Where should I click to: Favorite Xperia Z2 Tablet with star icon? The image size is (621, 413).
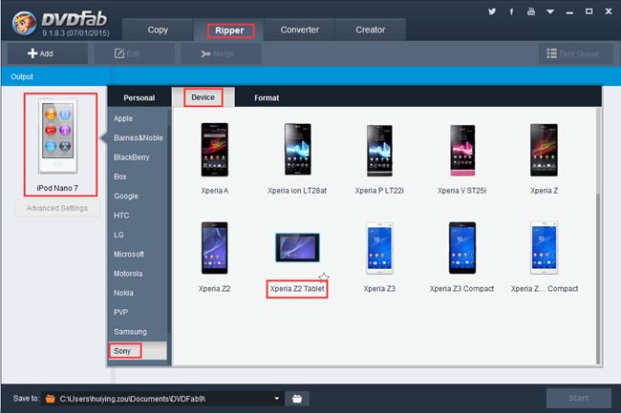pos(324,277)
